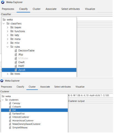
Task: Click the JRip file icon
Action: pos(16,54)
